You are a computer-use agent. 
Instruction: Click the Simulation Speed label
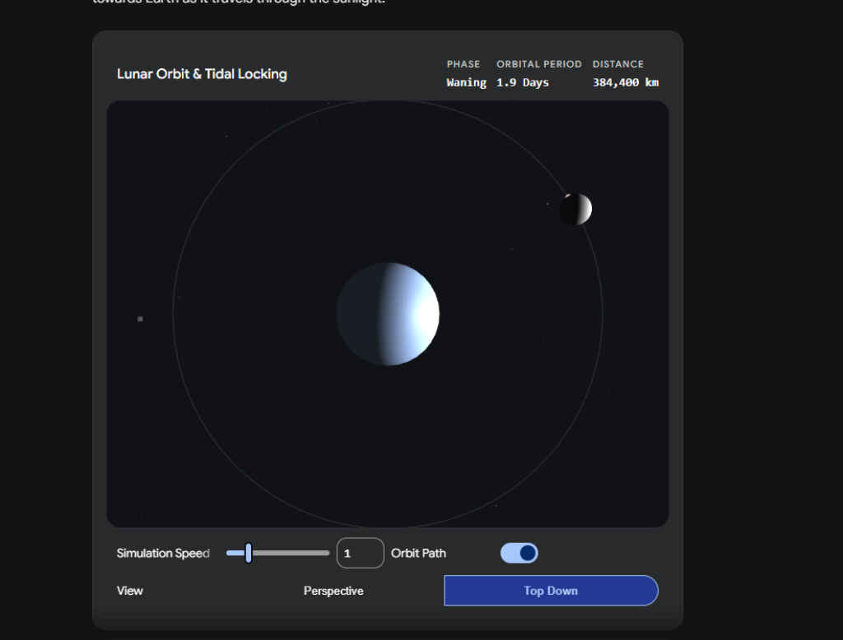pos(163,553)
